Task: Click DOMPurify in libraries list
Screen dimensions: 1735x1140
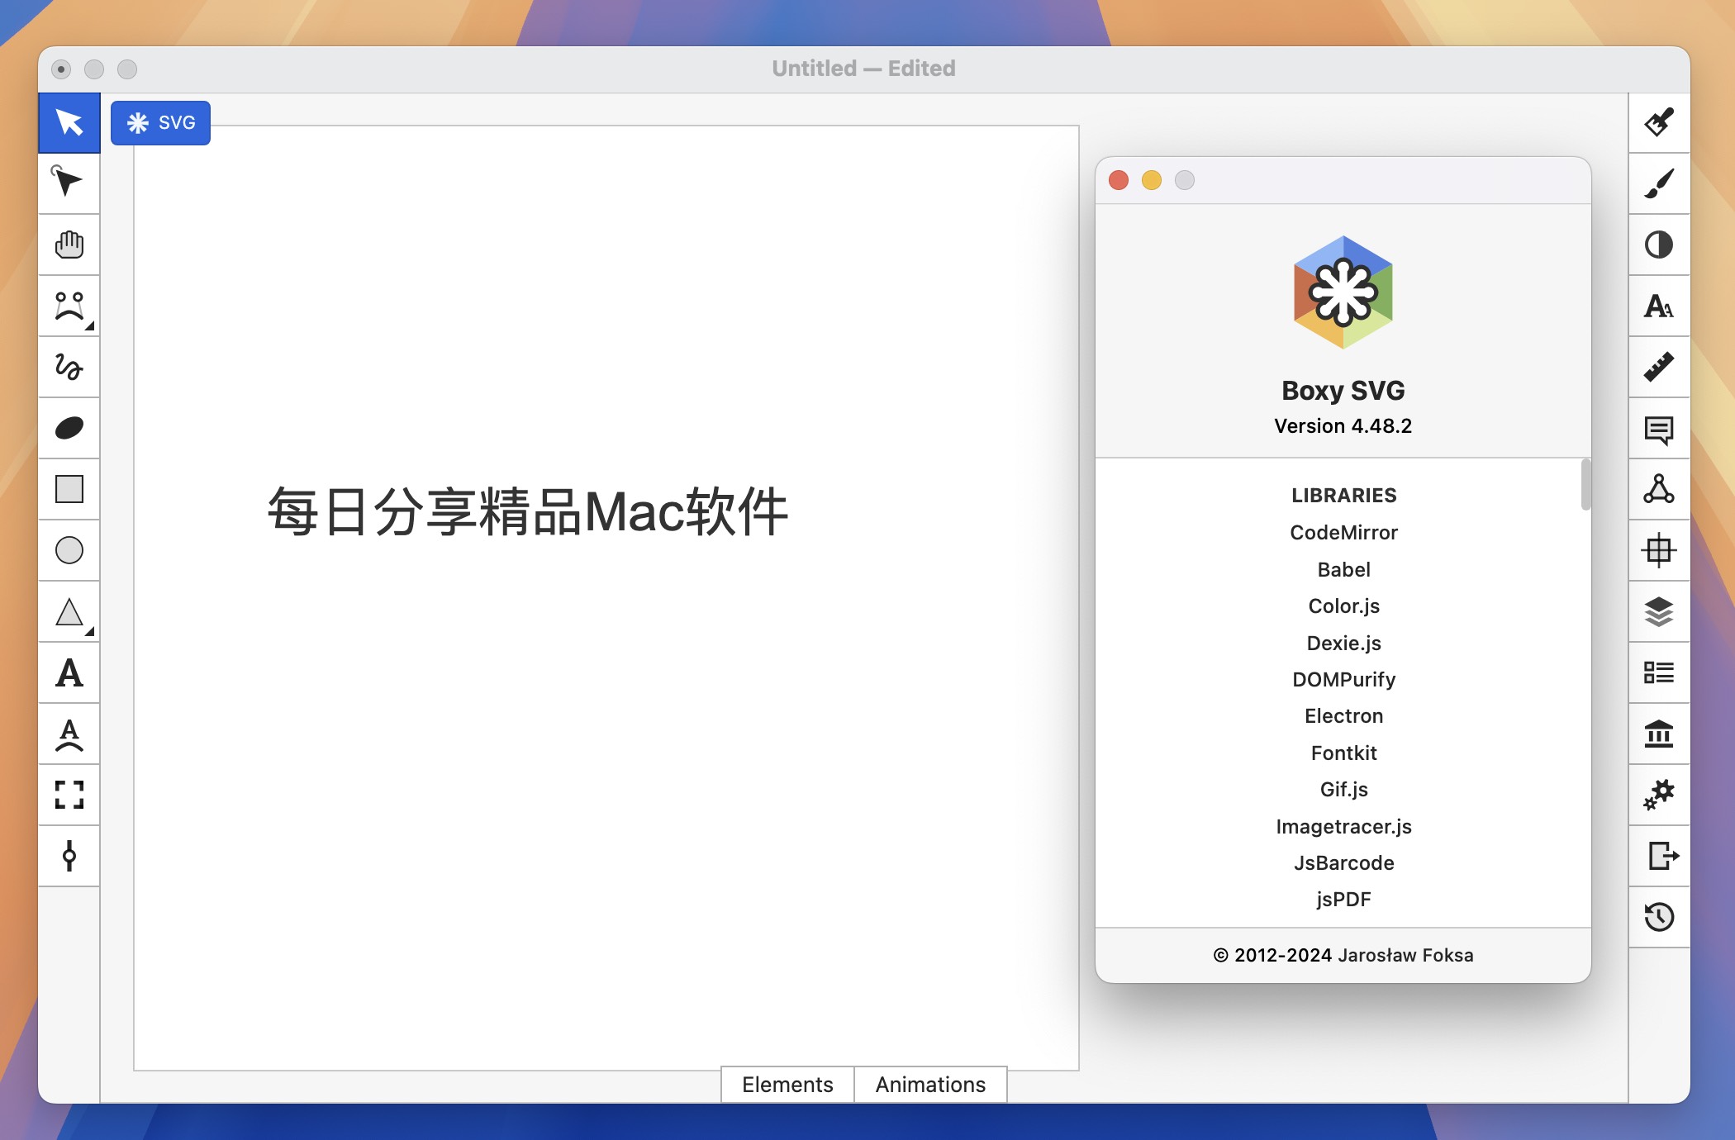Action: tap(1343, 680)
